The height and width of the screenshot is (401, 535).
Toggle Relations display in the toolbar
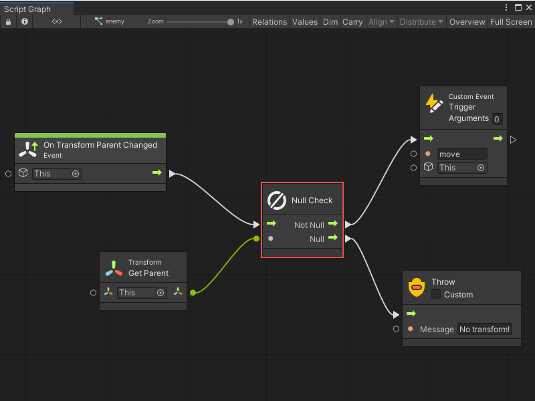coord(269,21)
